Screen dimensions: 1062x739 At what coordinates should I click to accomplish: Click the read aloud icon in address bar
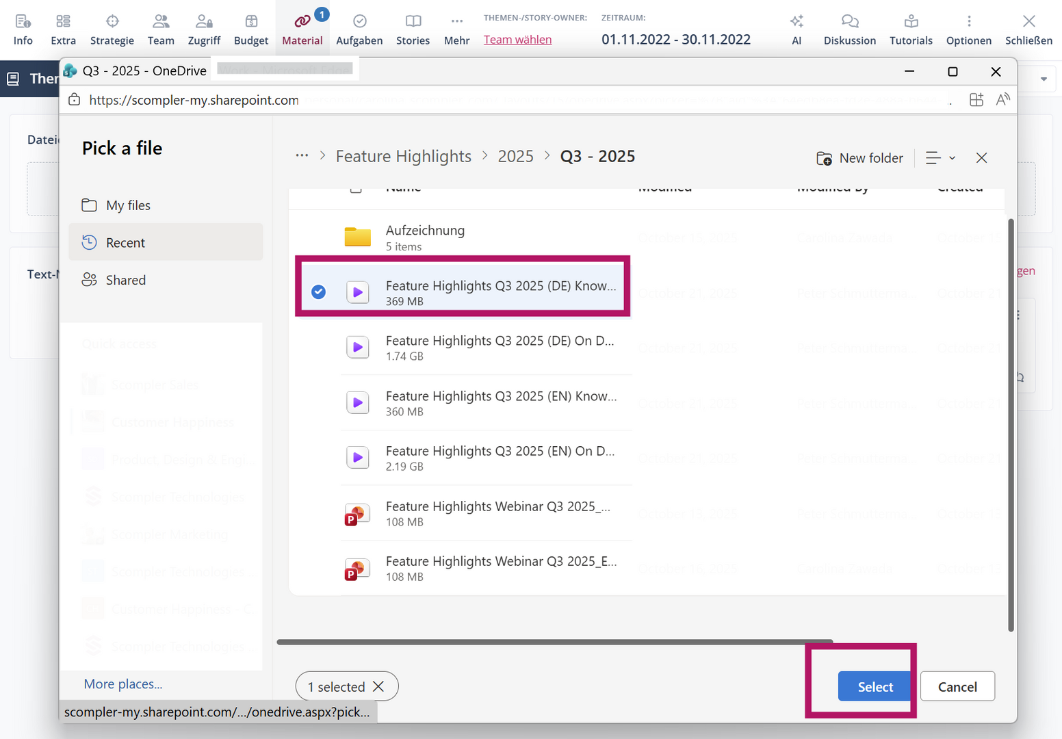click(x=1002, y=100)
